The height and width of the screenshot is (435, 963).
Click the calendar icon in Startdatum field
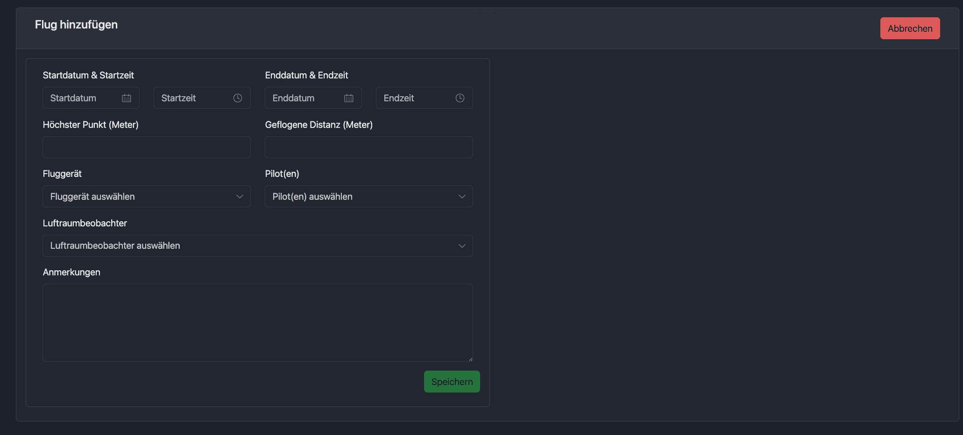pyautogui.click(x=127, y=98)
